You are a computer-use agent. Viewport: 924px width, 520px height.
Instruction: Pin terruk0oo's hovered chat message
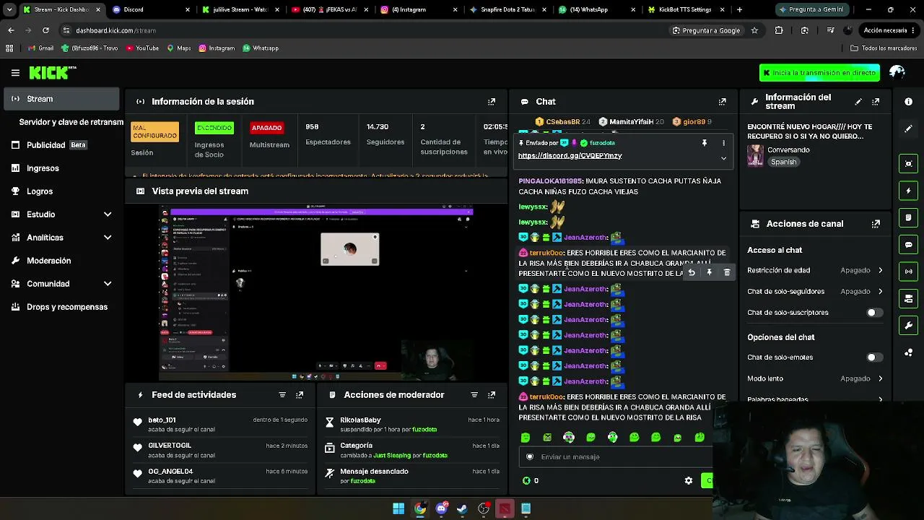pos(709,272)
